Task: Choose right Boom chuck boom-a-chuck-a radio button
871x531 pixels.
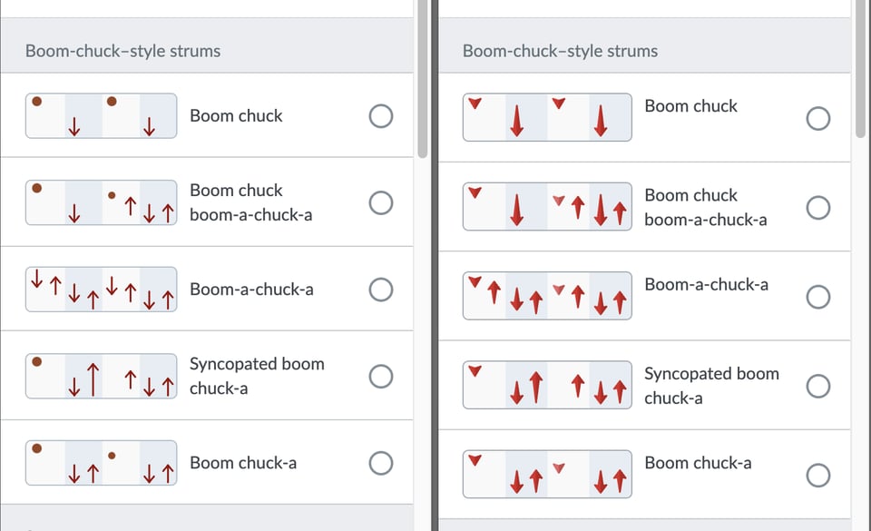Action: click(817, 208)
